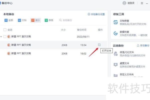Switch to the 表格 filter tab
This screenshot has height=100, width=150.
[x=49, y=20]
